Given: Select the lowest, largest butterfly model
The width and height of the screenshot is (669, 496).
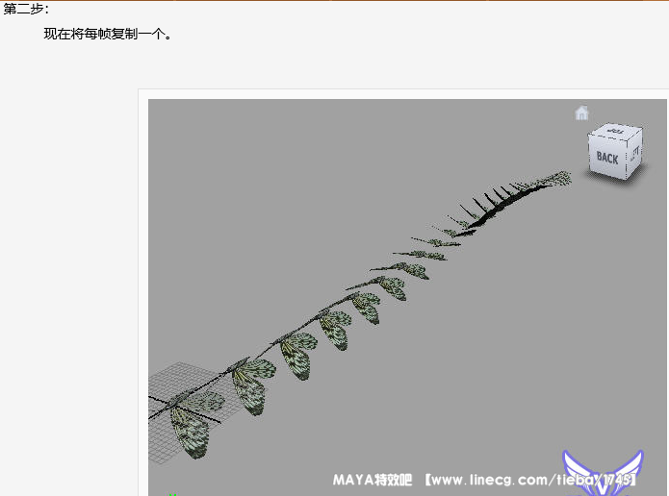Looking at the screenshot, I should (x=189, y=430).
